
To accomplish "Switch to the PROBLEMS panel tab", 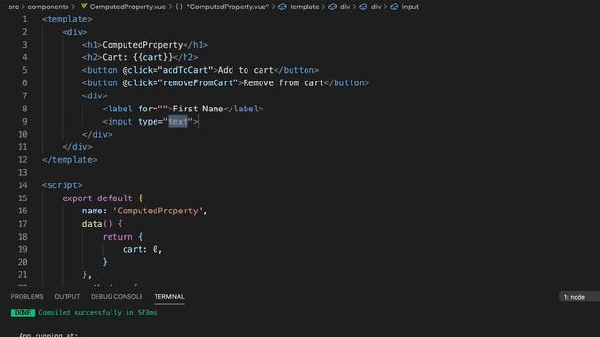I will tap(27, 296).
